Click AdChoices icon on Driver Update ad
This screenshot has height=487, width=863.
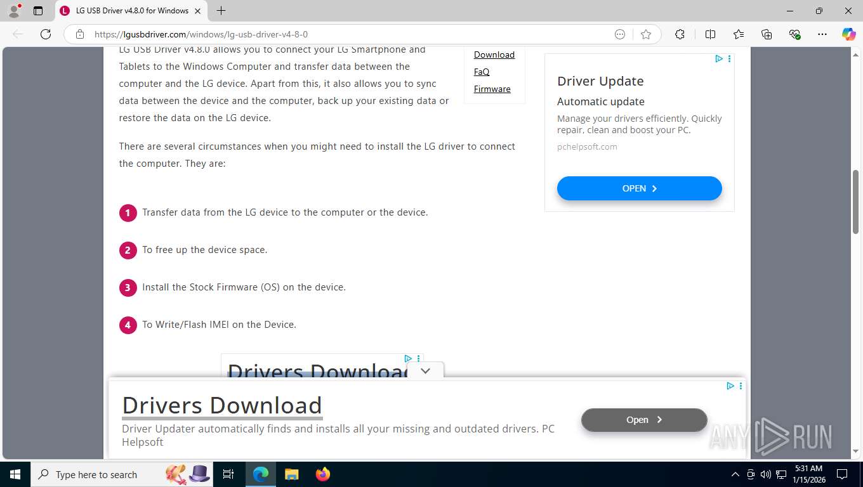(x=719, y=59)
